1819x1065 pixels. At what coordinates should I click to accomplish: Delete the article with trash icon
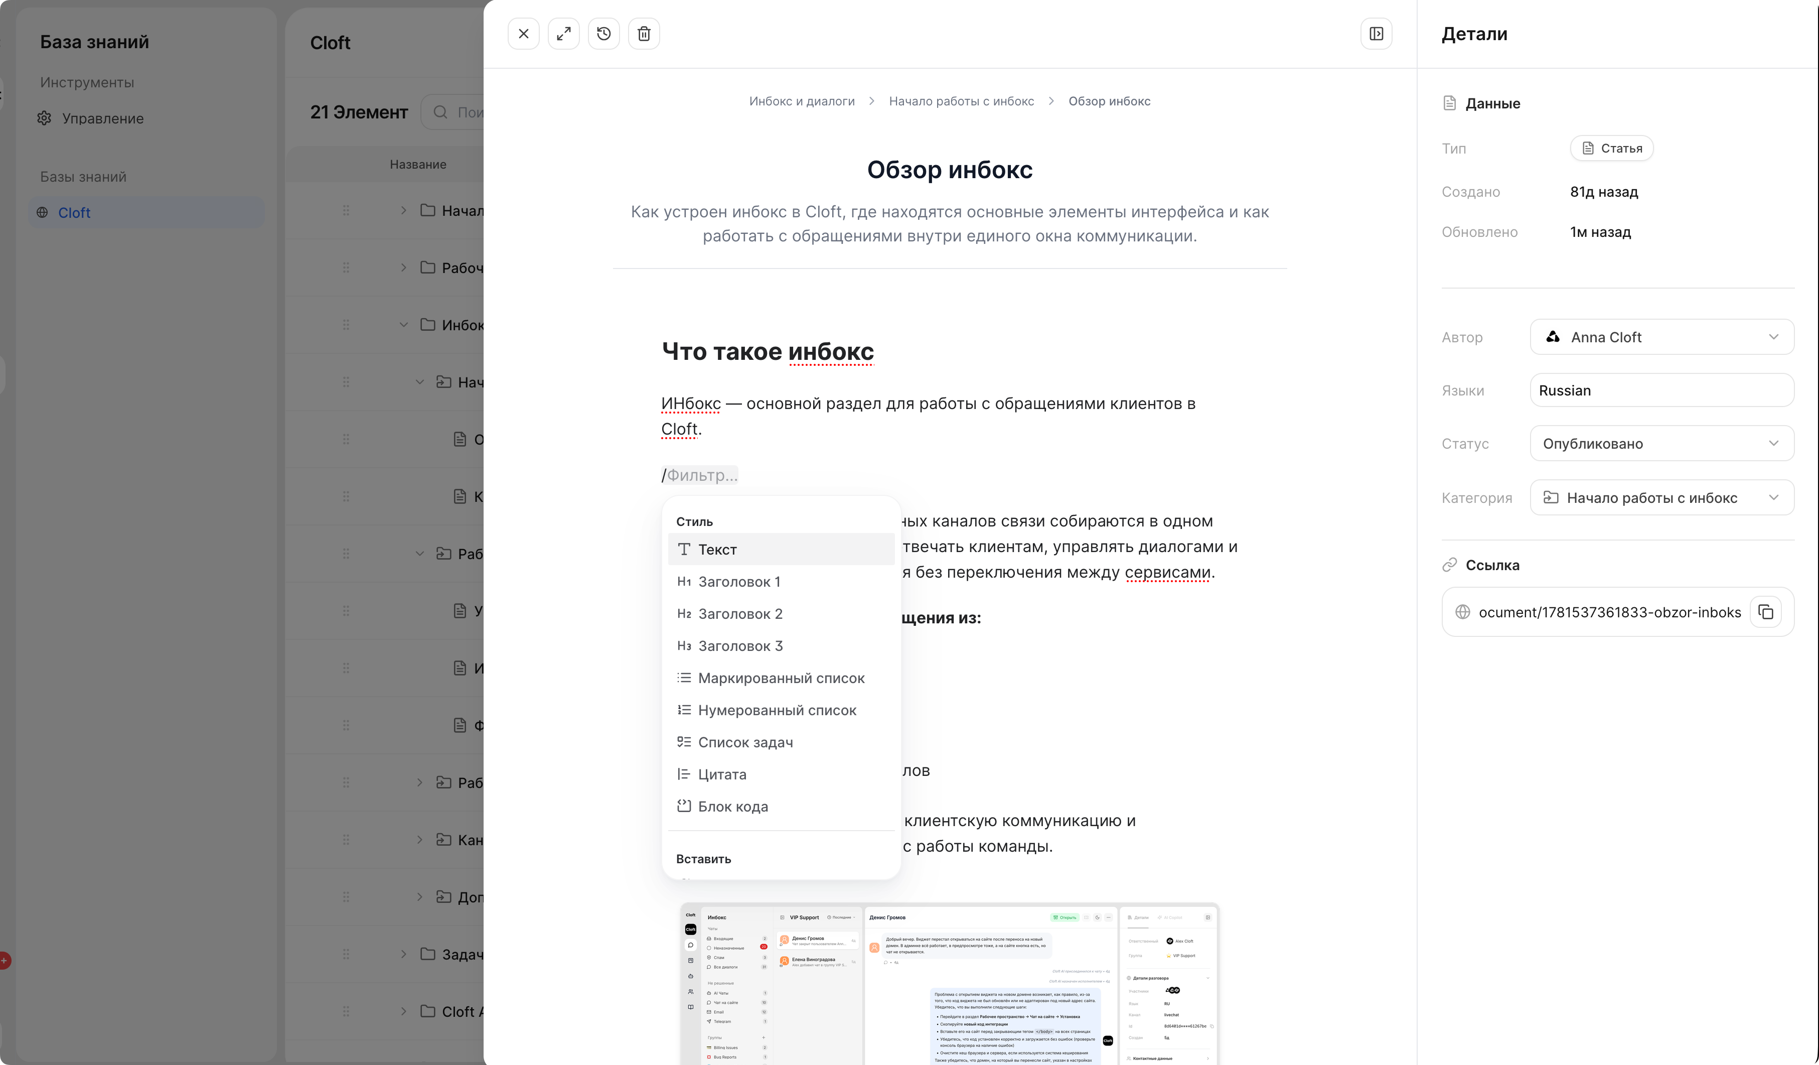pos(644,34)
